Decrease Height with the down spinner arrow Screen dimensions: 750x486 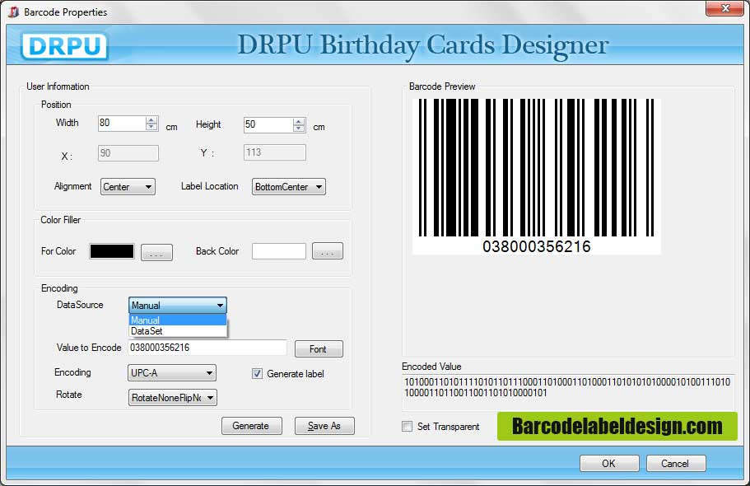tap(299, 129)
